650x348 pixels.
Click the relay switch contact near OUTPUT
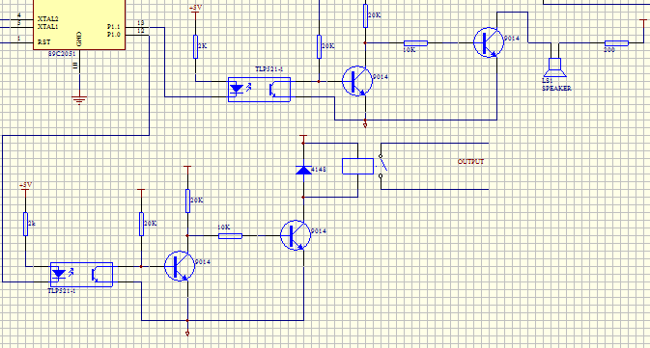(382, 166)
